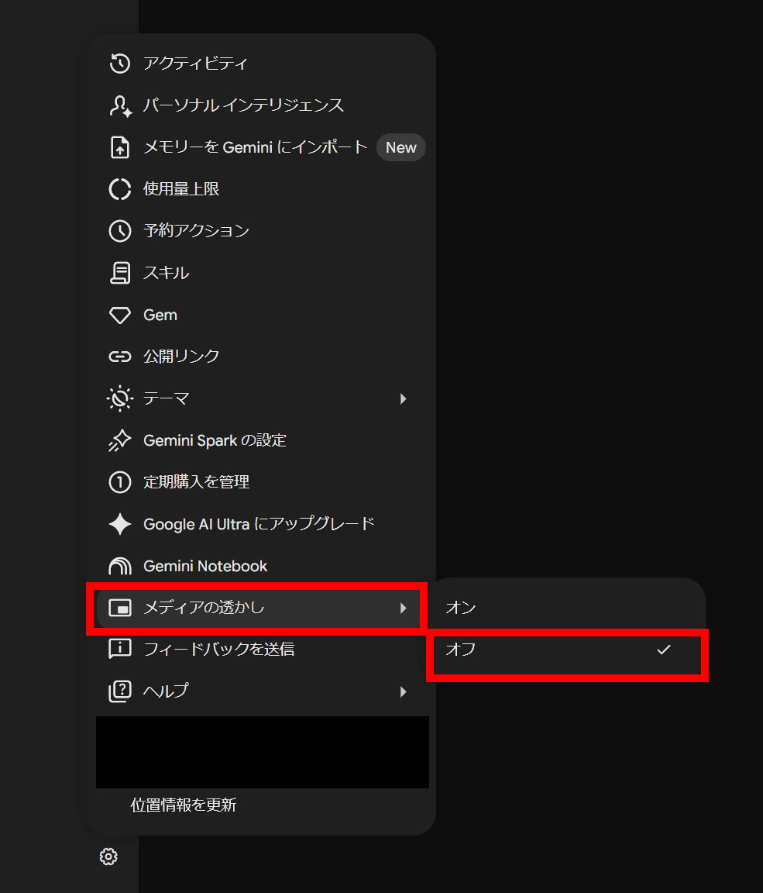Open the ヘルプ submenu label
Viewport: 763px width, 893px height.
click(166, 691)
